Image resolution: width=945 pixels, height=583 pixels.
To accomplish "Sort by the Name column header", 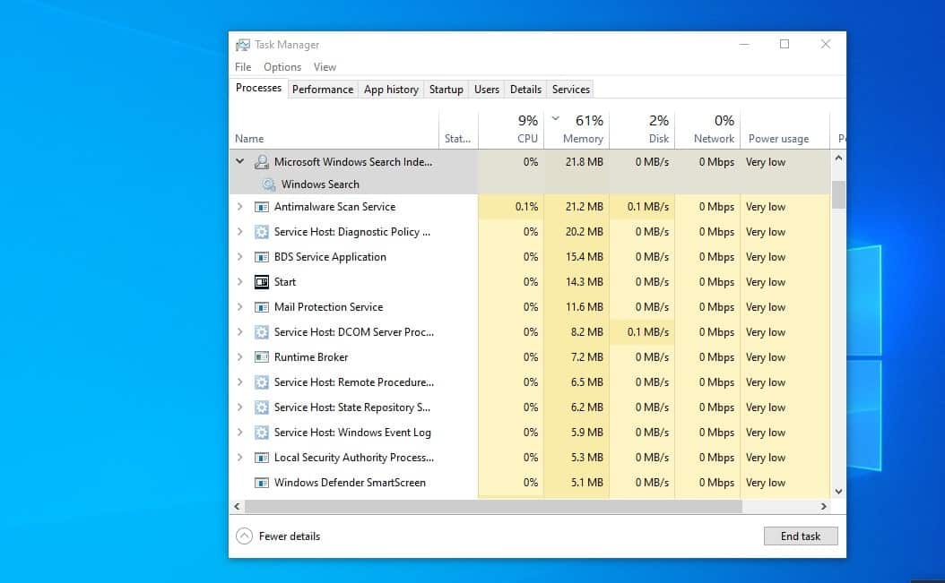I will point(334,130).
